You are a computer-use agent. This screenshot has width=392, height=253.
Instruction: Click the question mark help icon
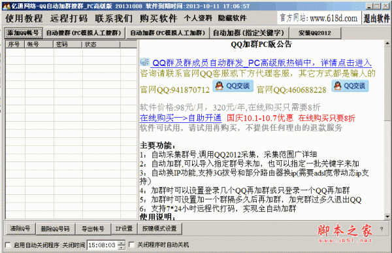pos(382,229)
